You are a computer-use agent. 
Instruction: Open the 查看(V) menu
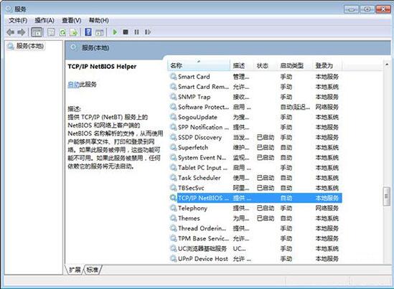[72, 20]
